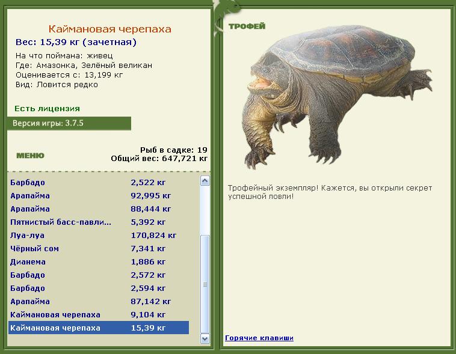Click the Есть лицензия label
Viewport: 456px width, 354px height.
coord(47,109)
